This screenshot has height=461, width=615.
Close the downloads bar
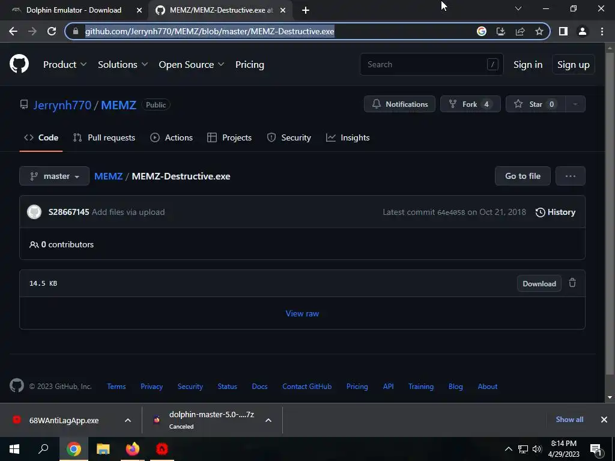(604, 420)
